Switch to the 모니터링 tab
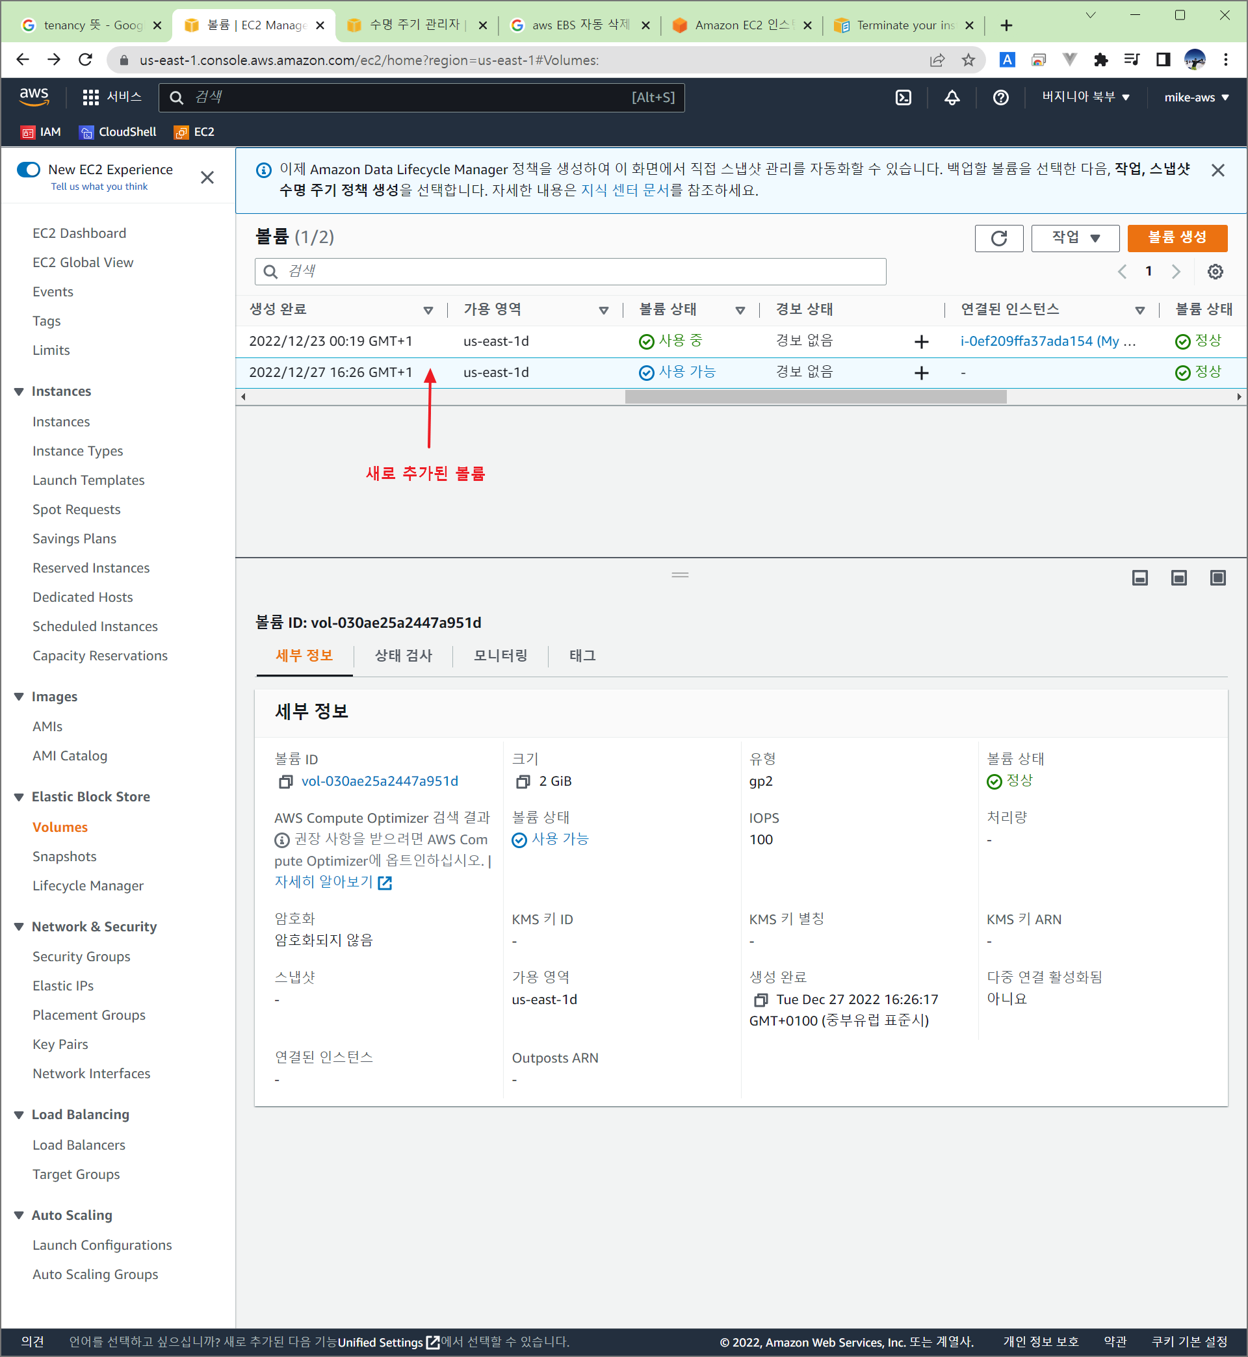 click(x=500, y=656)
